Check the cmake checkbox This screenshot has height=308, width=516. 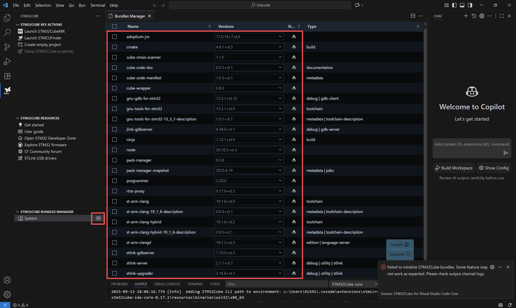tap(115, 47)
